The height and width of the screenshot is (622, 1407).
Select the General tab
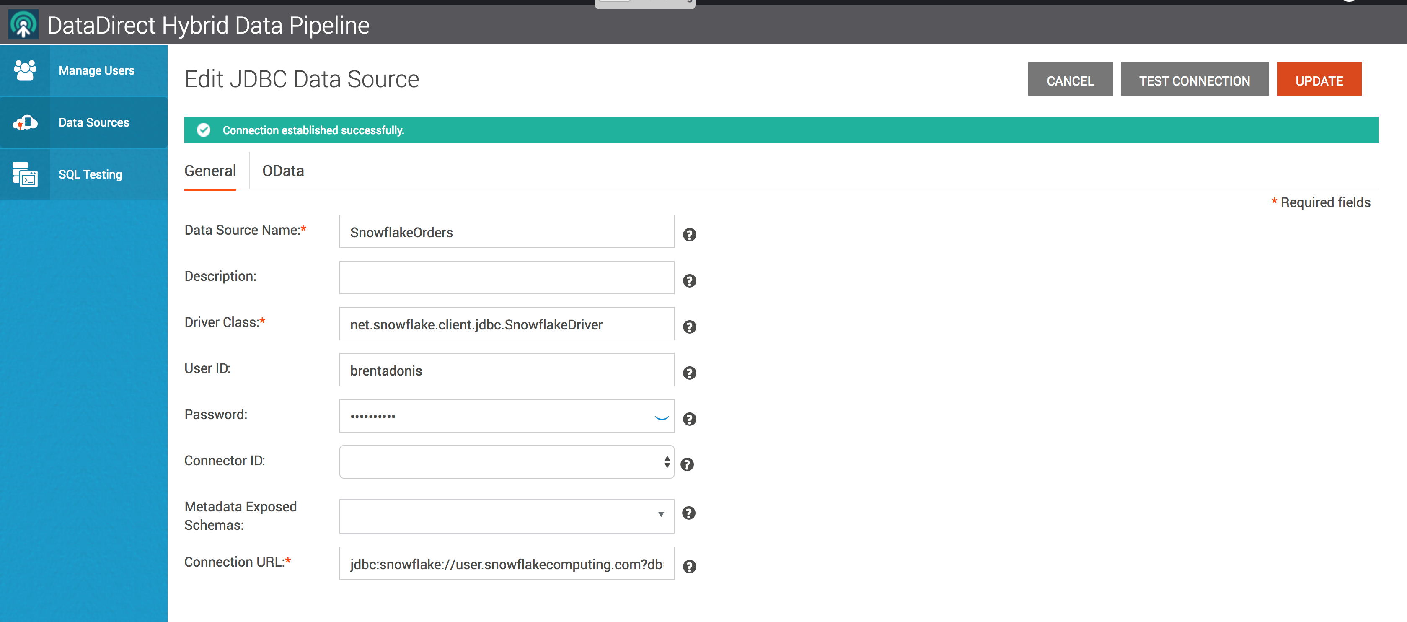[x=210, y=171]
